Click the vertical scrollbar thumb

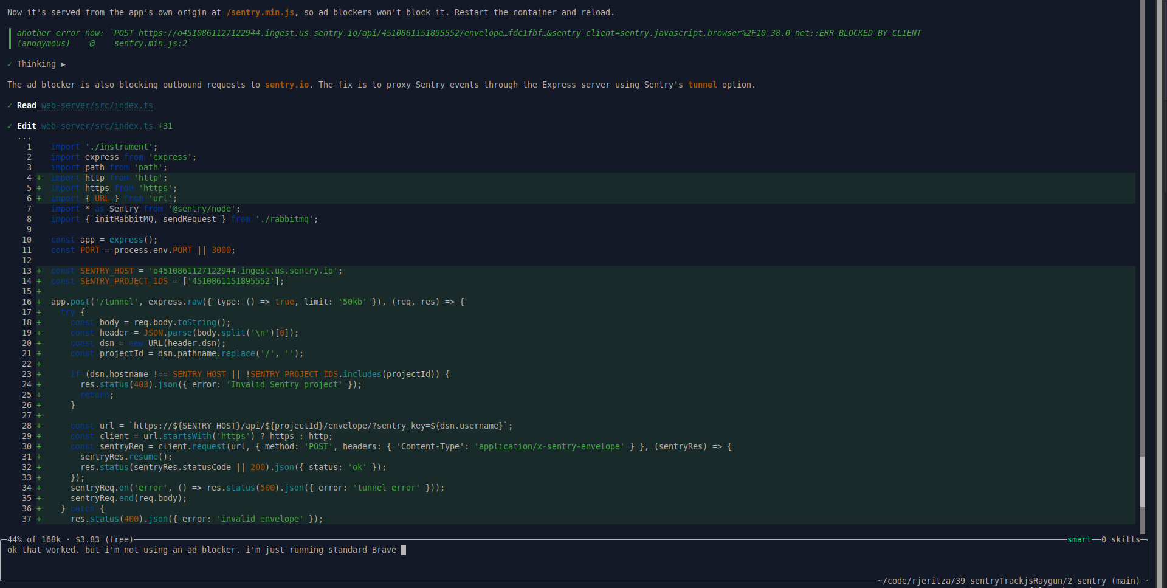click(1143, 481)
